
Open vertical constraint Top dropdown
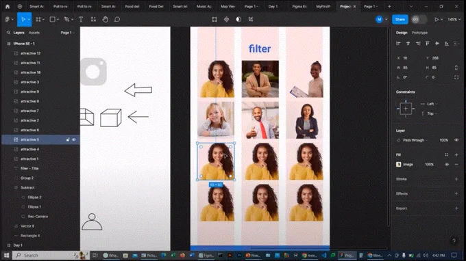click(x=429, y=113)
